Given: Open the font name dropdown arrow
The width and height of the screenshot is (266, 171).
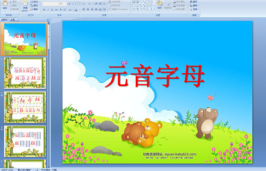Looking at the screenshot, I should tap(58, 4).
